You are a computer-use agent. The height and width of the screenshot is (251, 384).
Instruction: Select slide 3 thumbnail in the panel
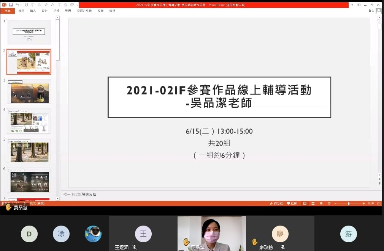pyautogui.click(x=29, y=91)
